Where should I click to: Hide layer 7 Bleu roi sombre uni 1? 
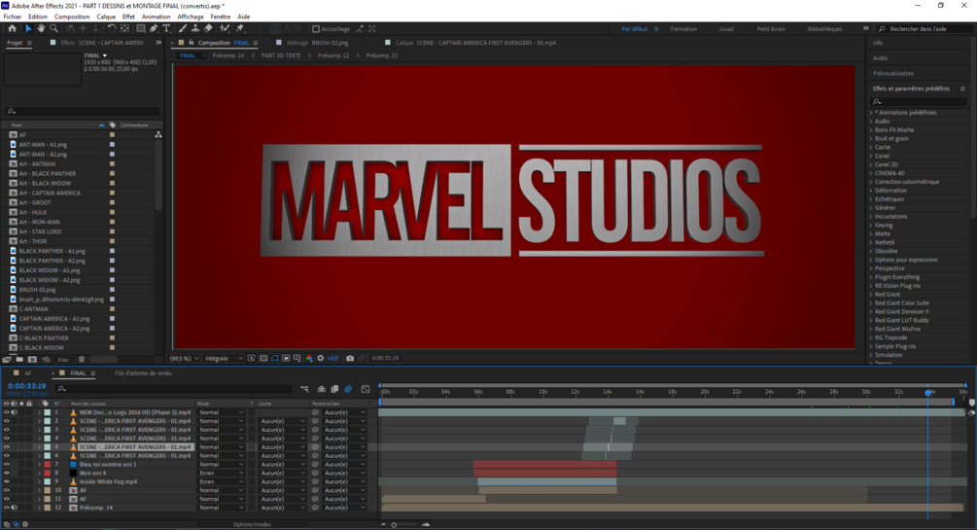6,465
